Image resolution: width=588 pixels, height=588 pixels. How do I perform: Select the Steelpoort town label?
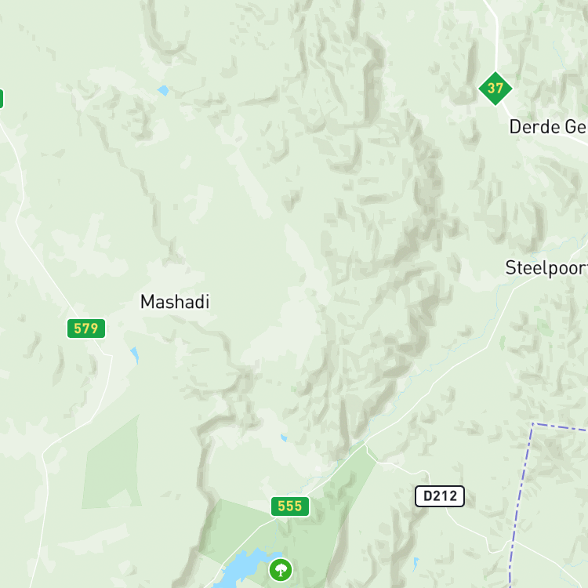point(546,268)
